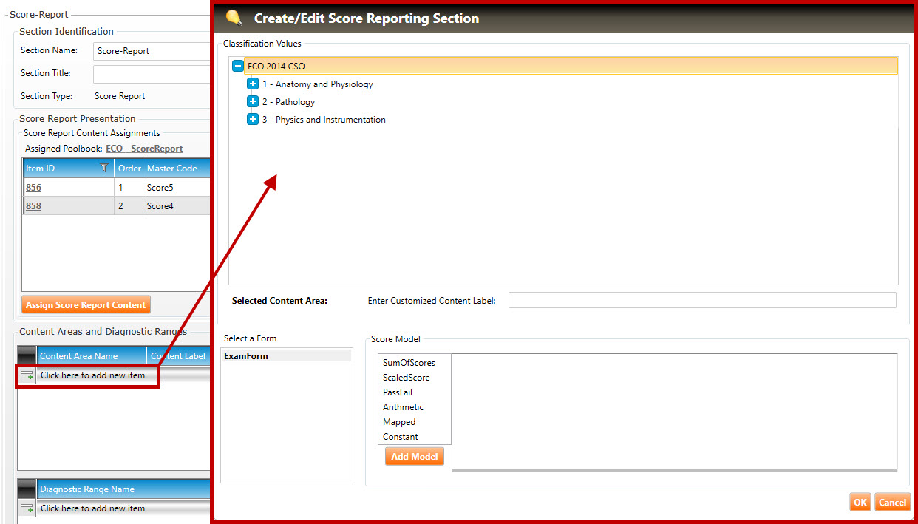Click the Customized Content Label field
This screenshot has height=524, width=918.
tap(701, 300)
